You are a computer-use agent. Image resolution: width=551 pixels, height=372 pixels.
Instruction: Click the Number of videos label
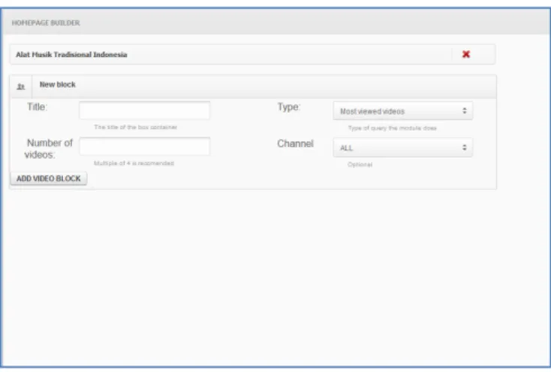pyautogui.click(x=49, y=148)
